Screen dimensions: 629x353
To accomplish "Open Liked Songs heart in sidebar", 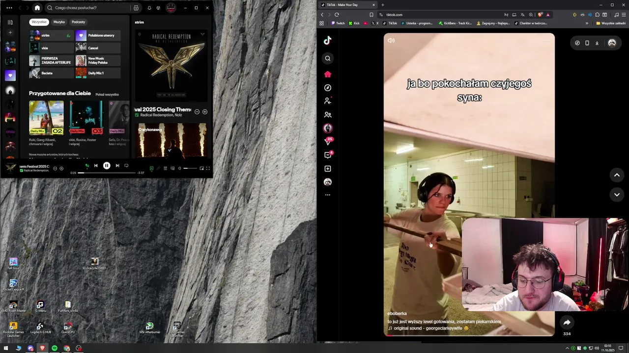I will (10, 76).
